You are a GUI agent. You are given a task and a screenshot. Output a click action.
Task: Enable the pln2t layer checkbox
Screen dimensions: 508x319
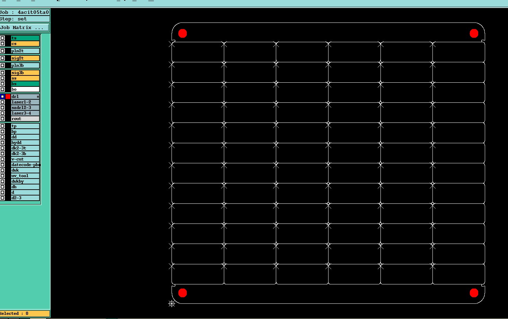(2, 51)
